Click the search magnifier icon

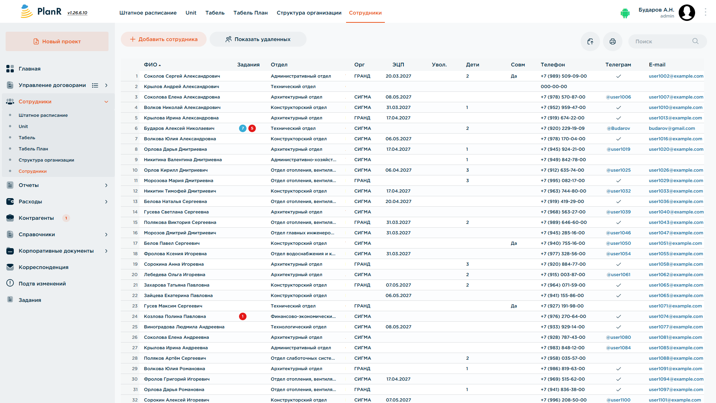[x=695, y=41]
